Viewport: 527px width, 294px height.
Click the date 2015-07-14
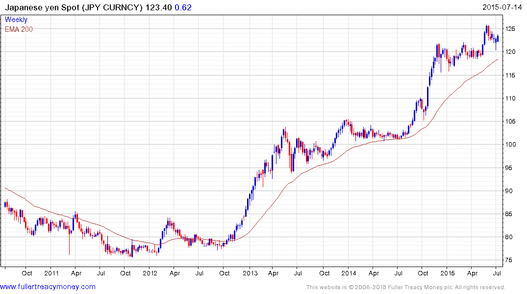(x=502, y=7)
